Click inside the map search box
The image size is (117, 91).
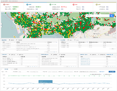pos(97,16)
